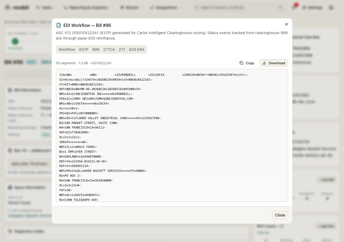This screenshot has height=242, width=344.
Task: Click the HL*3*2*23*0 segment line
Action: [x=70, y=185]
